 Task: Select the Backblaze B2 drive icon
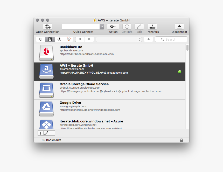coord(46,53)
